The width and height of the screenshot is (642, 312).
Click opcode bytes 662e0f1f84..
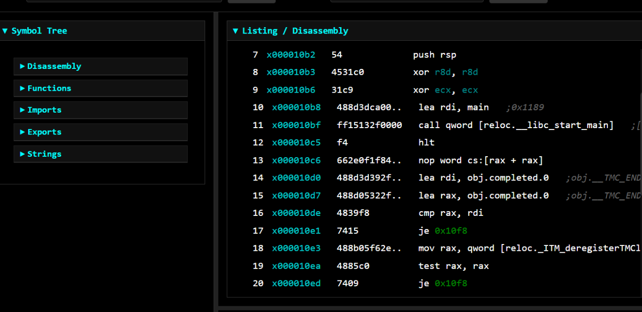(x=369, y=160)
